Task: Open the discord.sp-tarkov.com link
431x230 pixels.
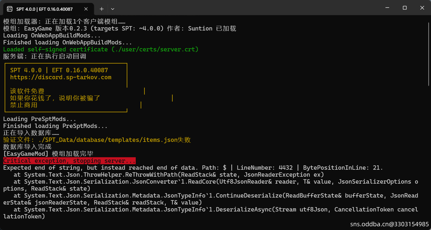Action: (x=61, y=77)
